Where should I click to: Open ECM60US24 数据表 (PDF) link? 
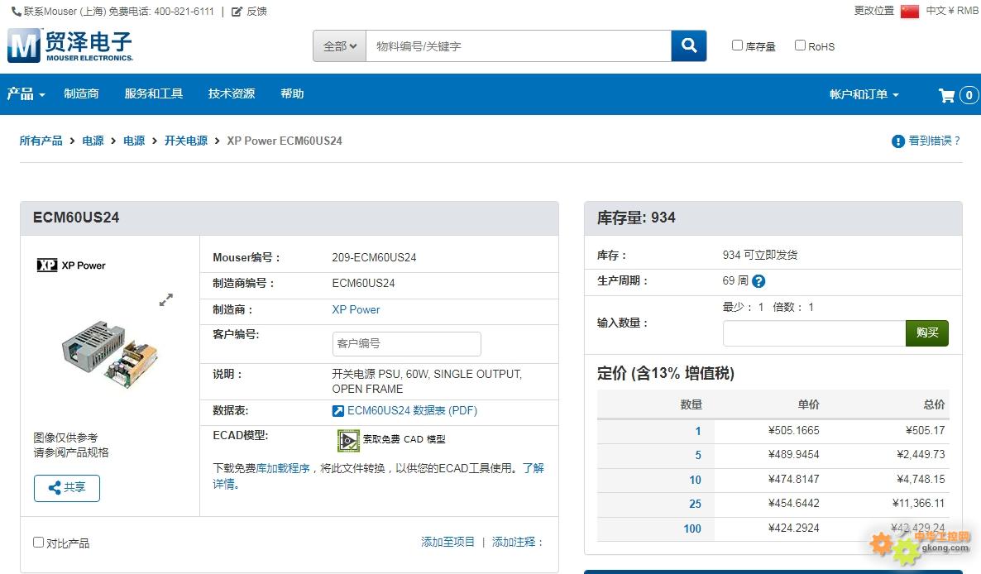click(412, 411)
